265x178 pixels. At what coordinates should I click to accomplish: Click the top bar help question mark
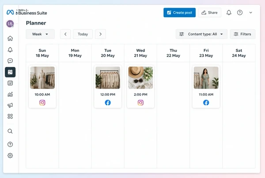[240, 12]
